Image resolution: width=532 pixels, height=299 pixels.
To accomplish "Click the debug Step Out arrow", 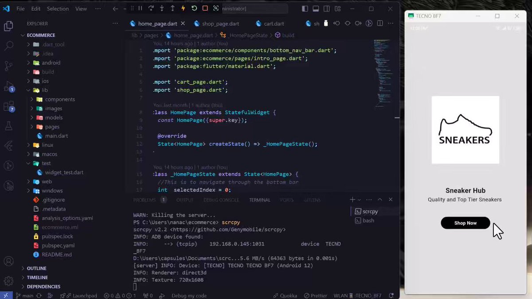I will (172, 8).
